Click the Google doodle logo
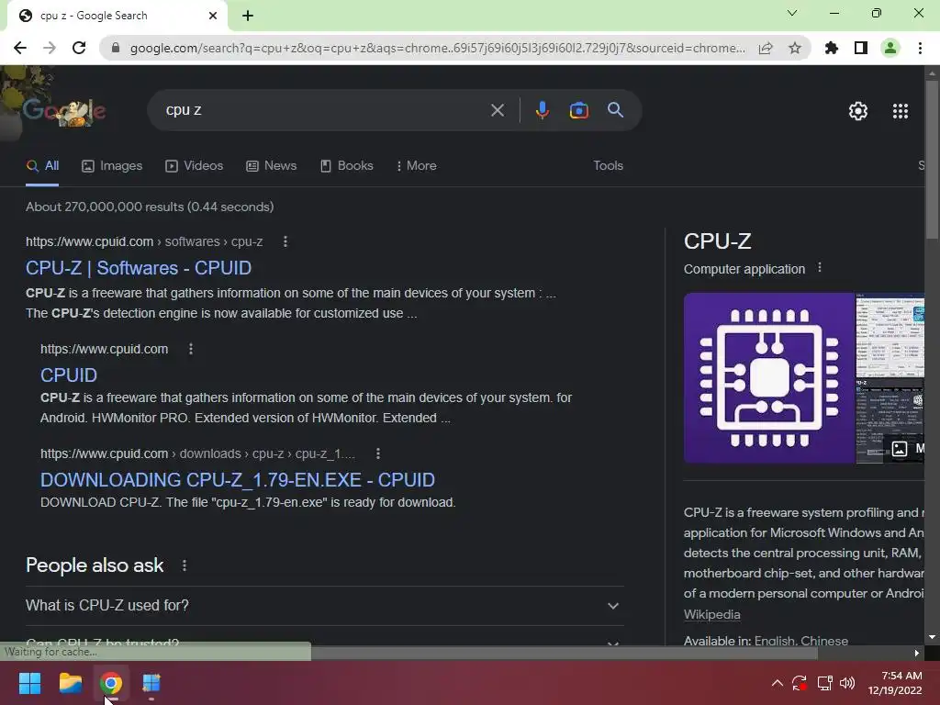The width and height of the screenshot is (940, 705). (x=64, y=111)
